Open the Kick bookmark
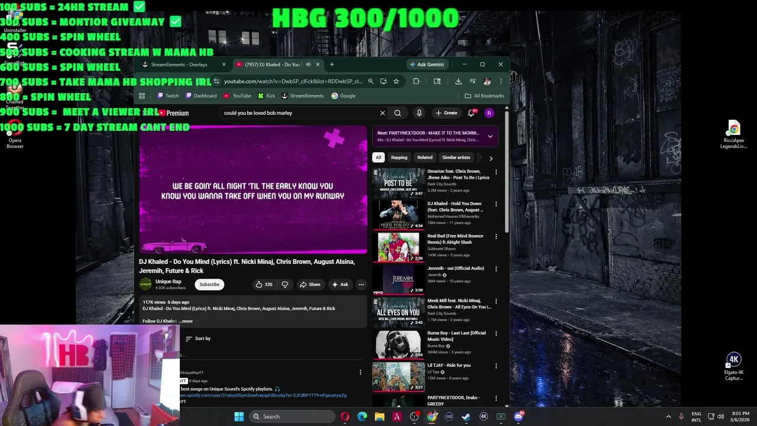 (x=266, y=96)
